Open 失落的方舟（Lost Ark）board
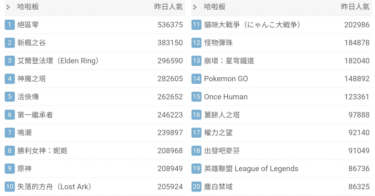 click(x=54, y=187)
